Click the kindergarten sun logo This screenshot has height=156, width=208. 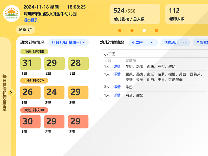click(x=12, y=14)
